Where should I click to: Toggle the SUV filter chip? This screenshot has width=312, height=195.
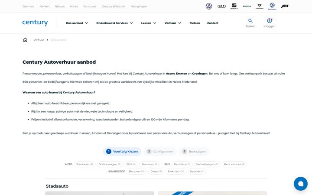click(131, 164)
